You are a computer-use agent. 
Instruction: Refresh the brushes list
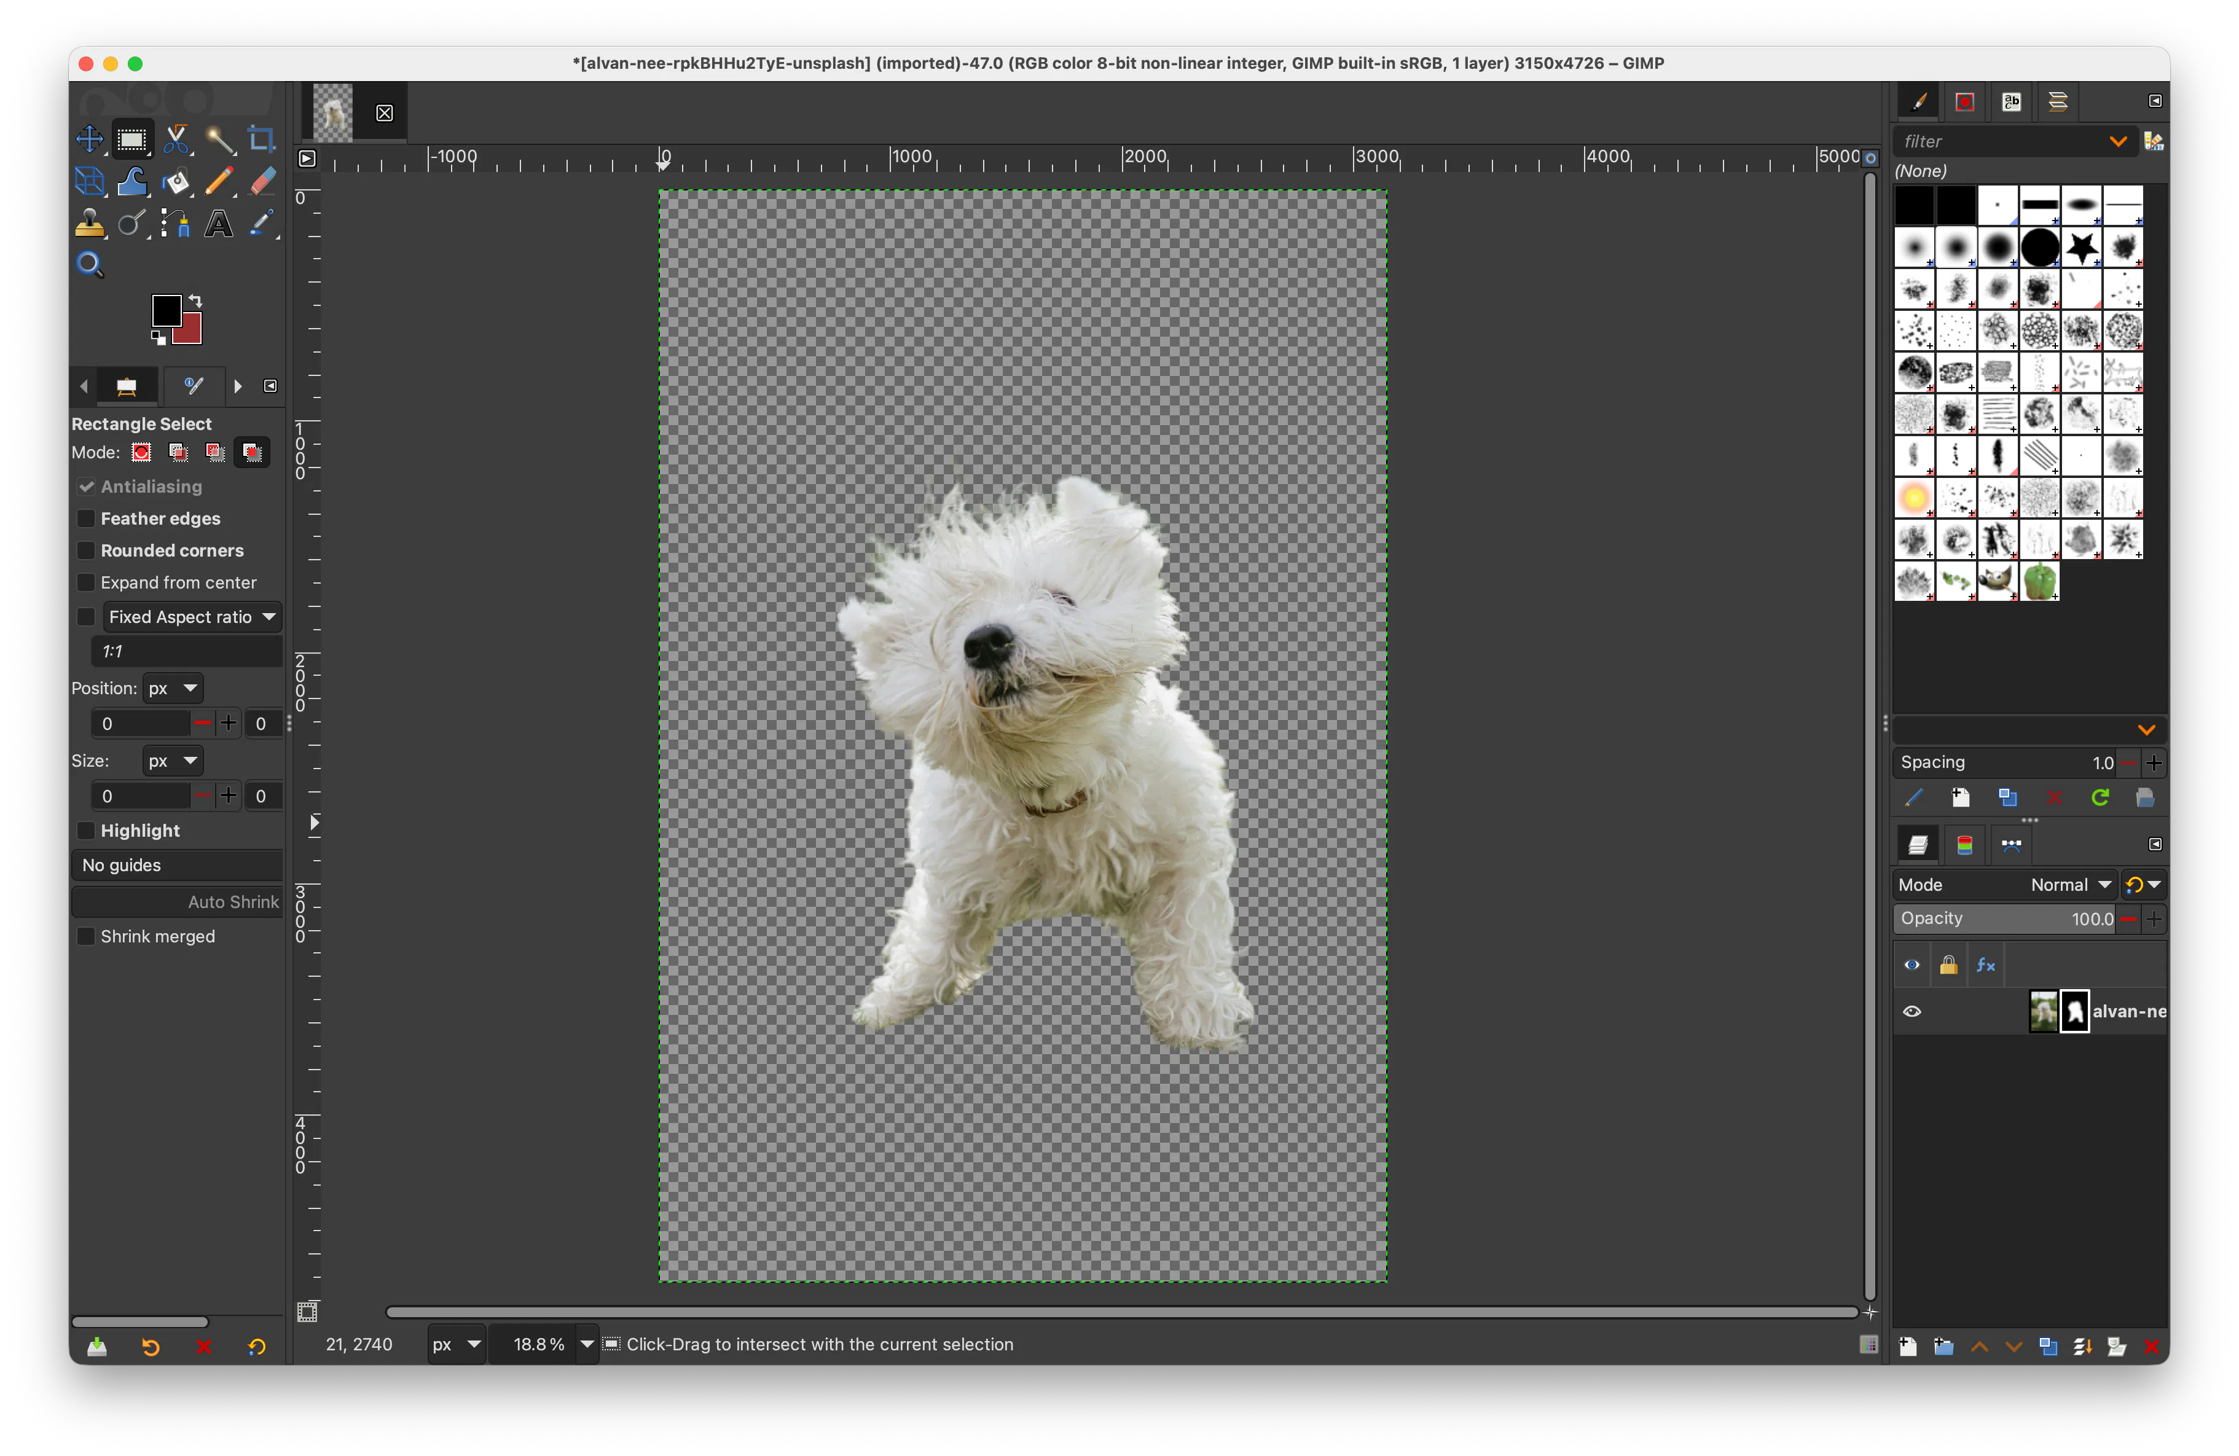(x=2100, y=797)
